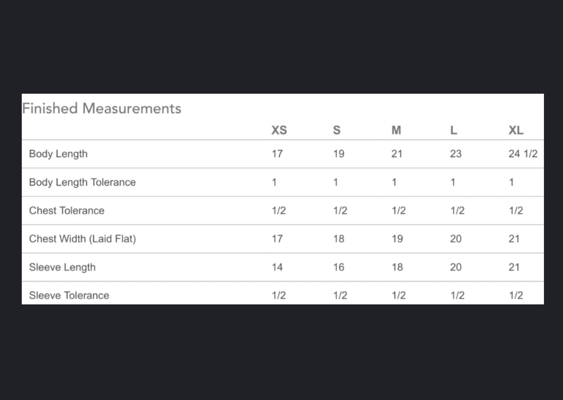This screenshot has width=563, height=400.
Task: Click the XS Body Length value 17
Action: point(277,154)
